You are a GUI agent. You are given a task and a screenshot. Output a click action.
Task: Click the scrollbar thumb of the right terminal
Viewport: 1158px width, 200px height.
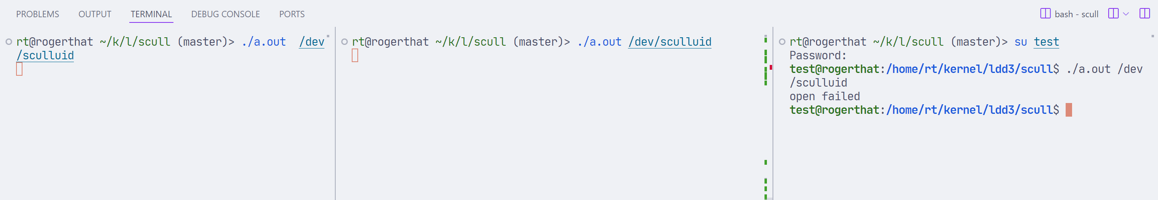(1152, 36)
